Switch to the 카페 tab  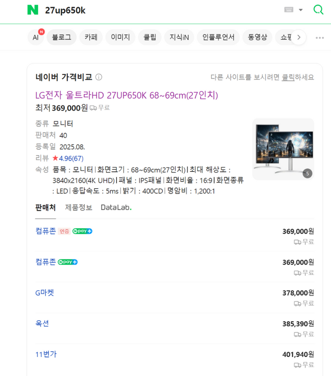pyautogui.click(x=91, y=37)
